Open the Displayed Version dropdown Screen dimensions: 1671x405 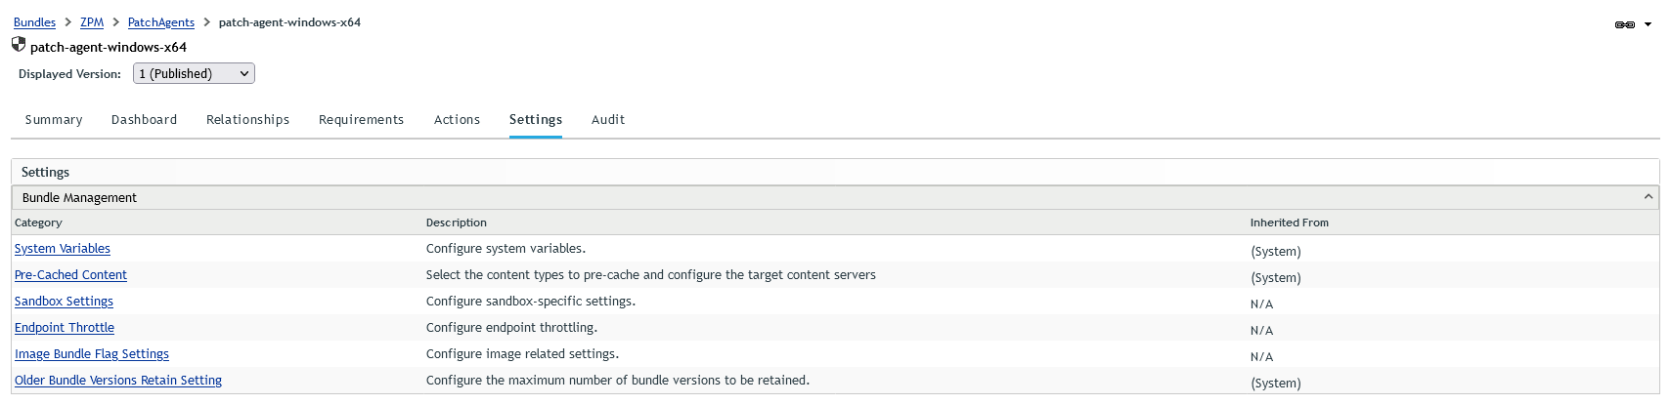click(194, 73)
